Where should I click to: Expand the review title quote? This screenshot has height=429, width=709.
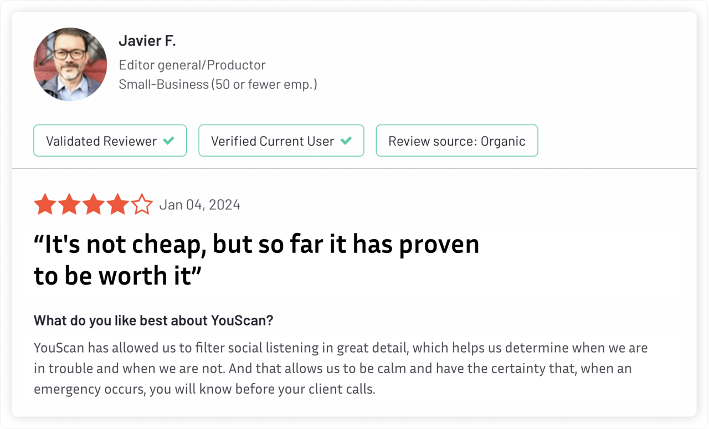coord(256,259)
